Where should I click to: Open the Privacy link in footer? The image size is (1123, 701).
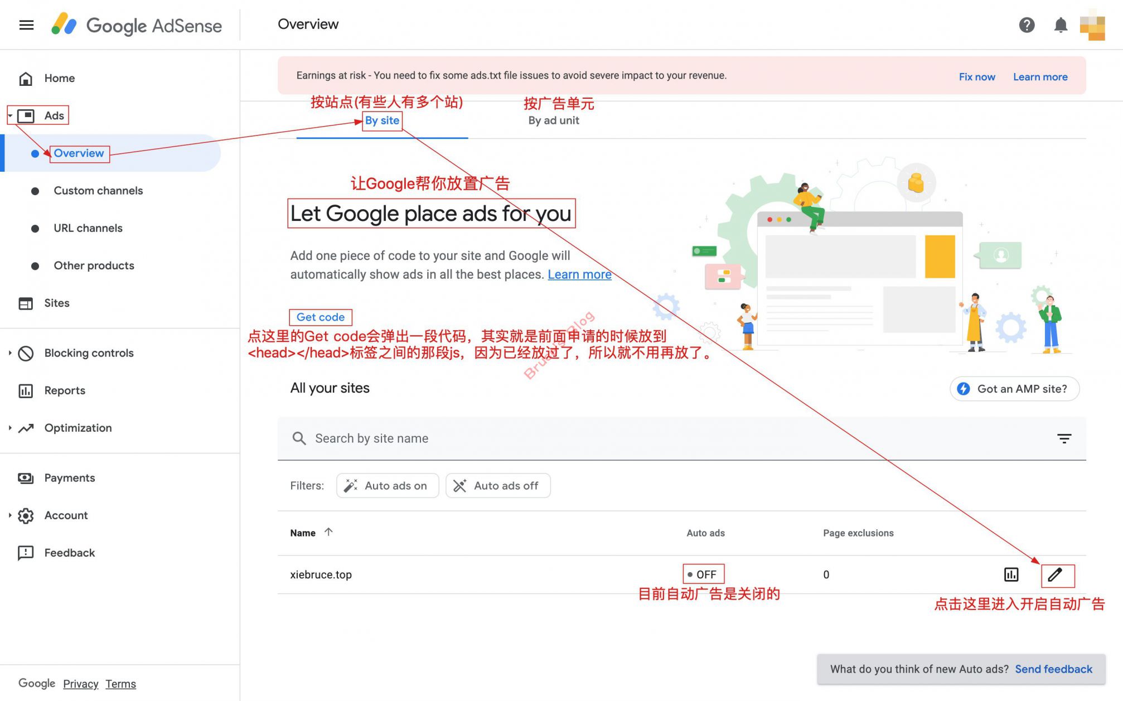80,684
